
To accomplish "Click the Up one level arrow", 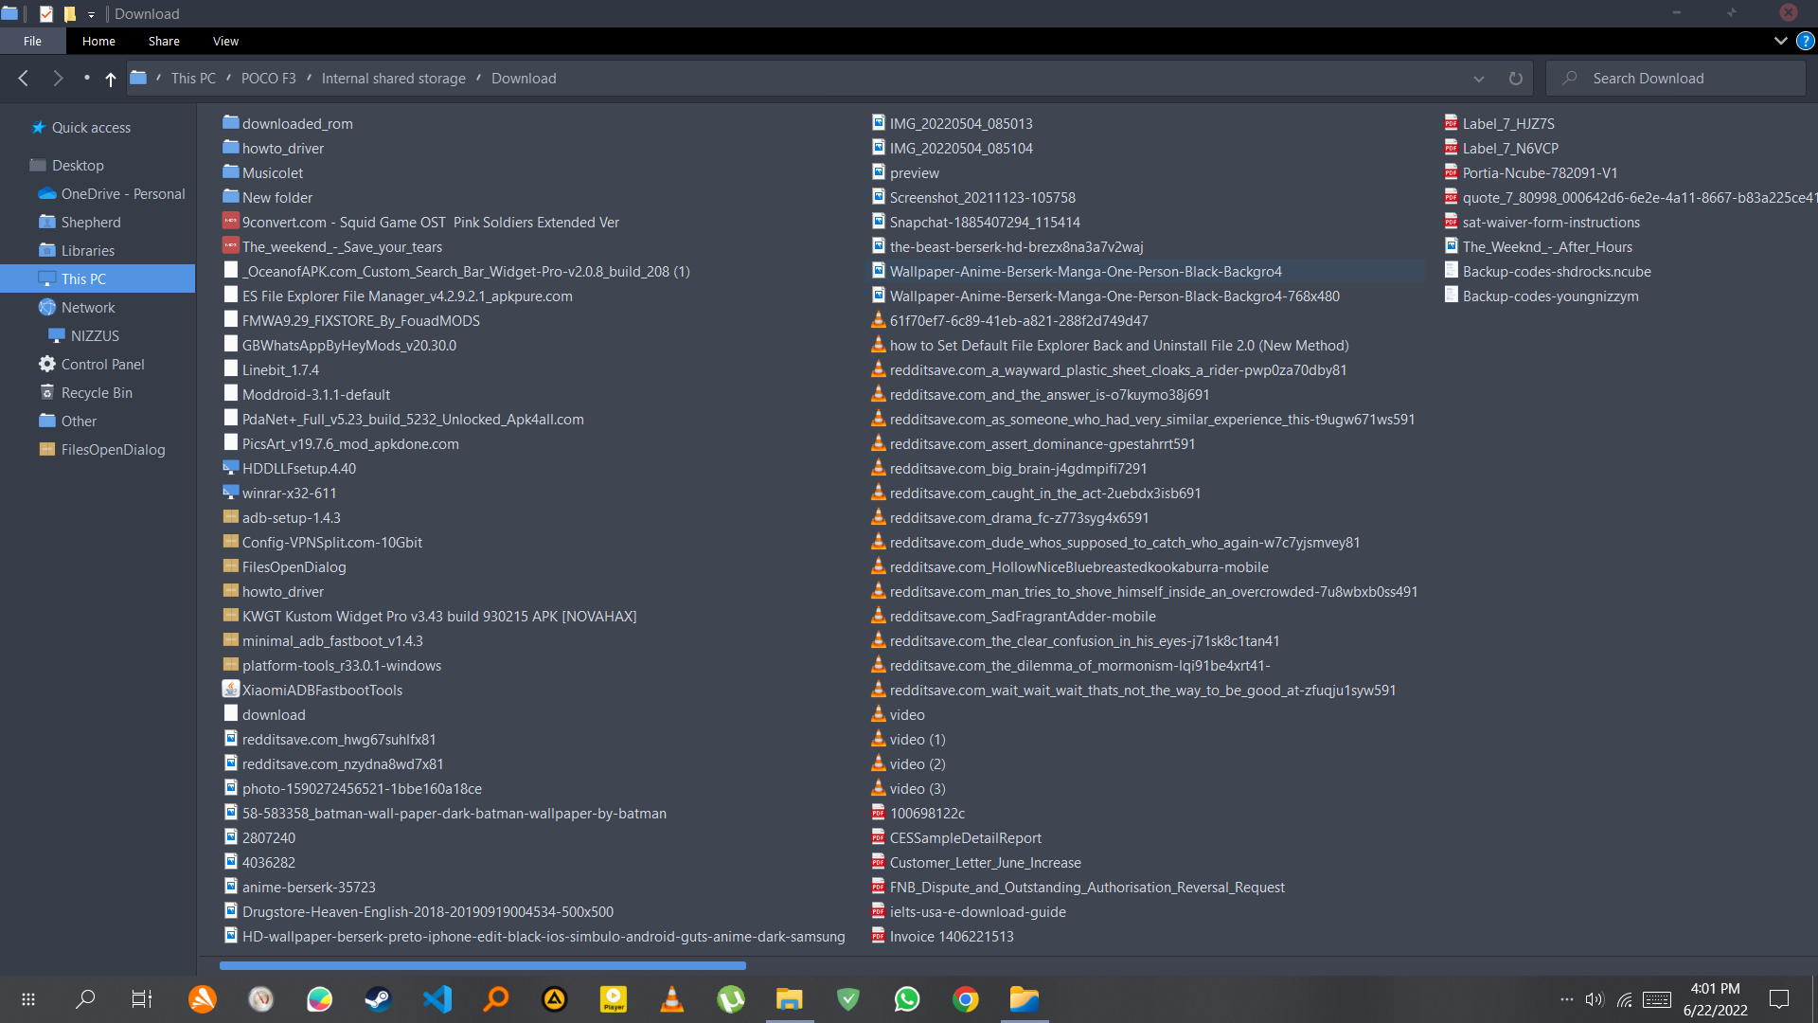I will click(x=111, y=80).
